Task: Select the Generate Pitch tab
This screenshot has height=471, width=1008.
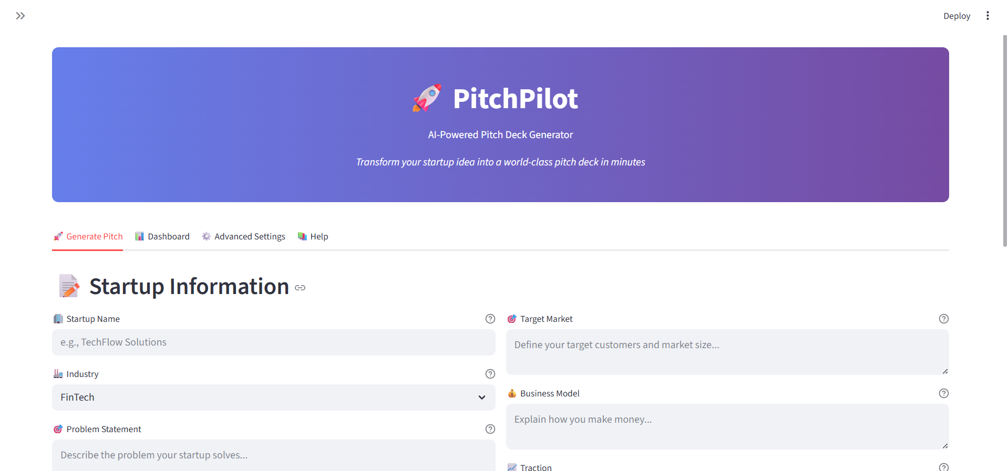Action: (x=88, y=237)
